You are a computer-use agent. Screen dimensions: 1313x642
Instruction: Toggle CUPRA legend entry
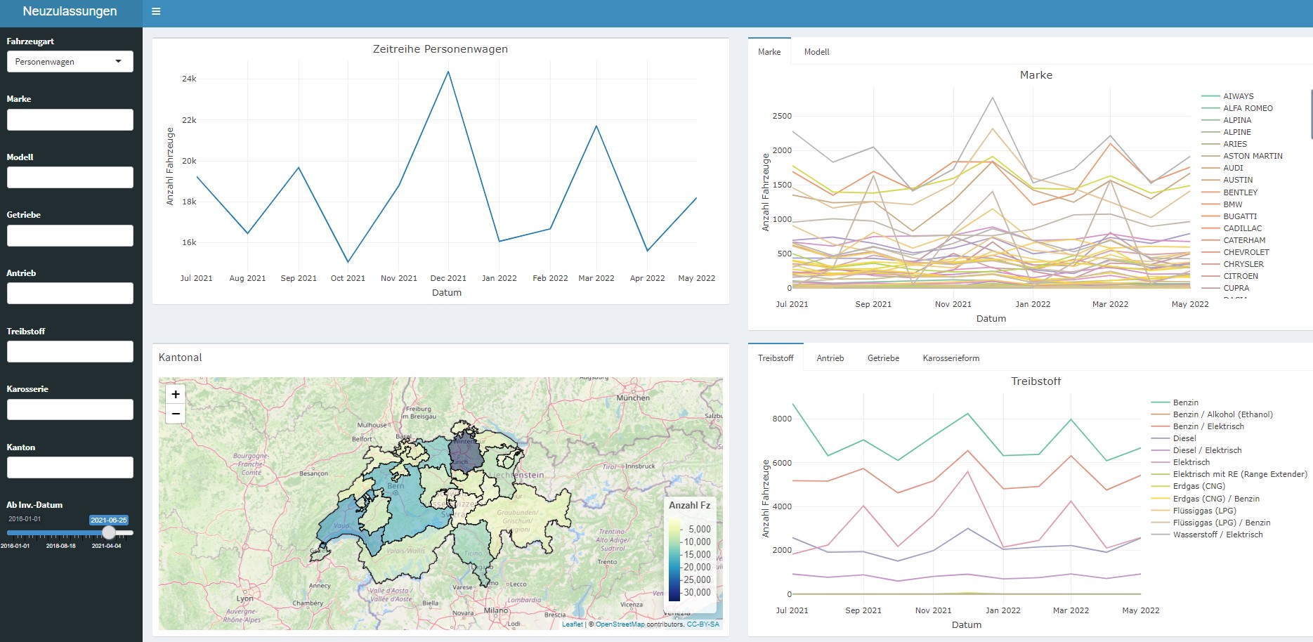pos(1236,288)
